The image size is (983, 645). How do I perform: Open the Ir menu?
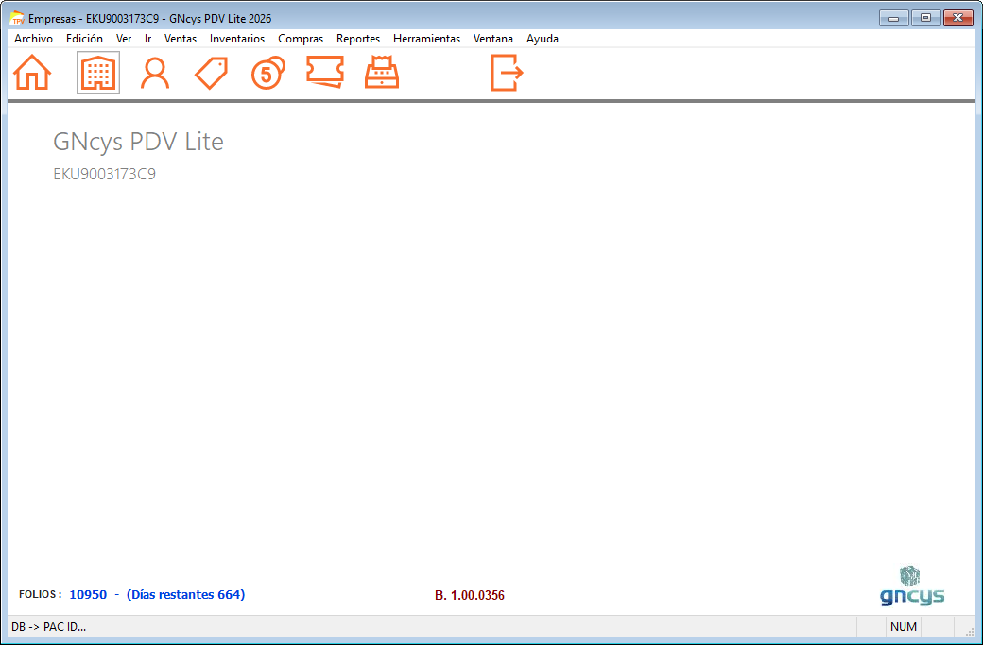[x=148, y=39]
